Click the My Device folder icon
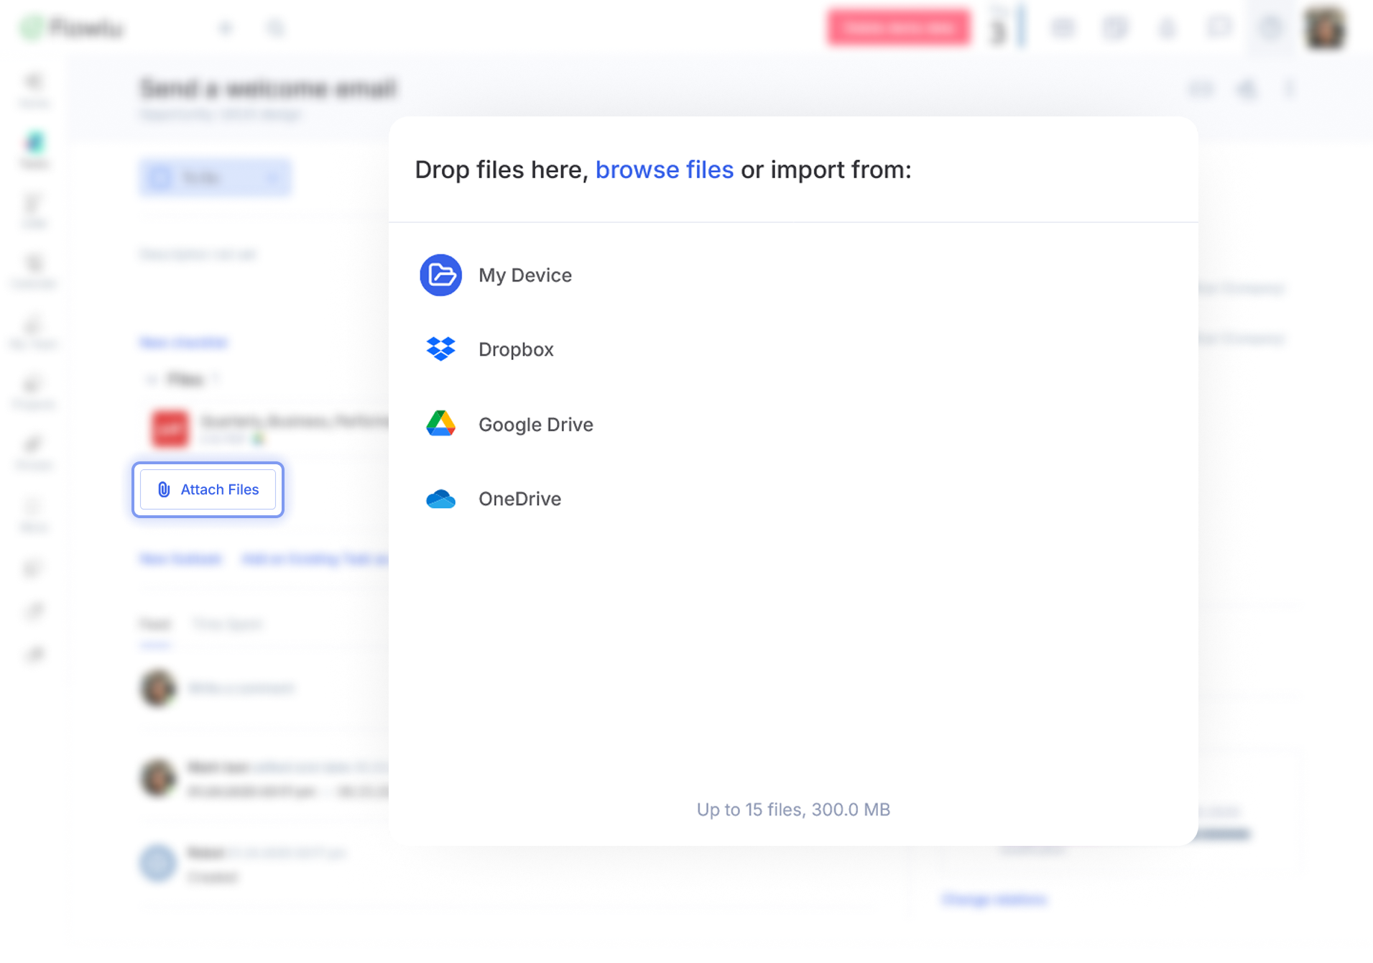The width and height of the screenshot is (1373, 963). tap(440, 275)
